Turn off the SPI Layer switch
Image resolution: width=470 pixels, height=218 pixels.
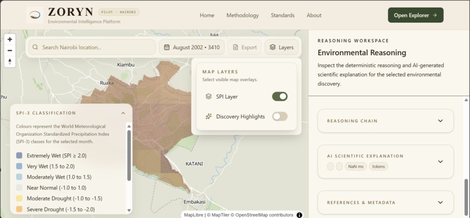pos(280,96)
